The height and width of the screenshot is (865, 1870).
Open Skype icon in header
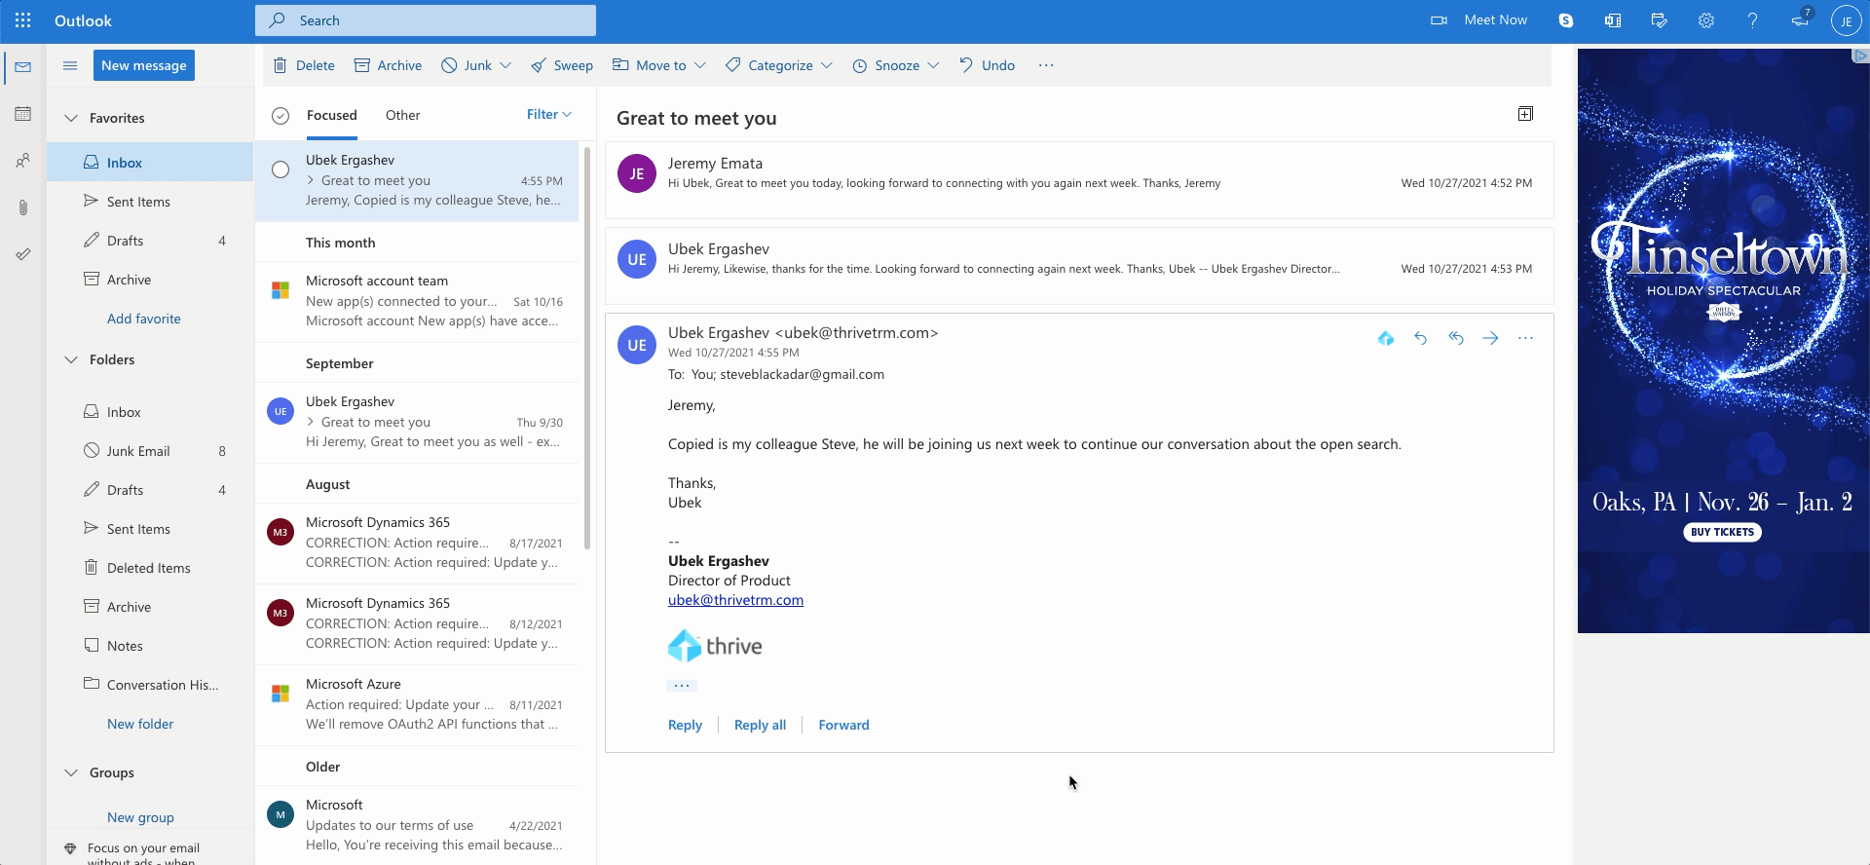pyautogui.click(x=1566, y=20)
